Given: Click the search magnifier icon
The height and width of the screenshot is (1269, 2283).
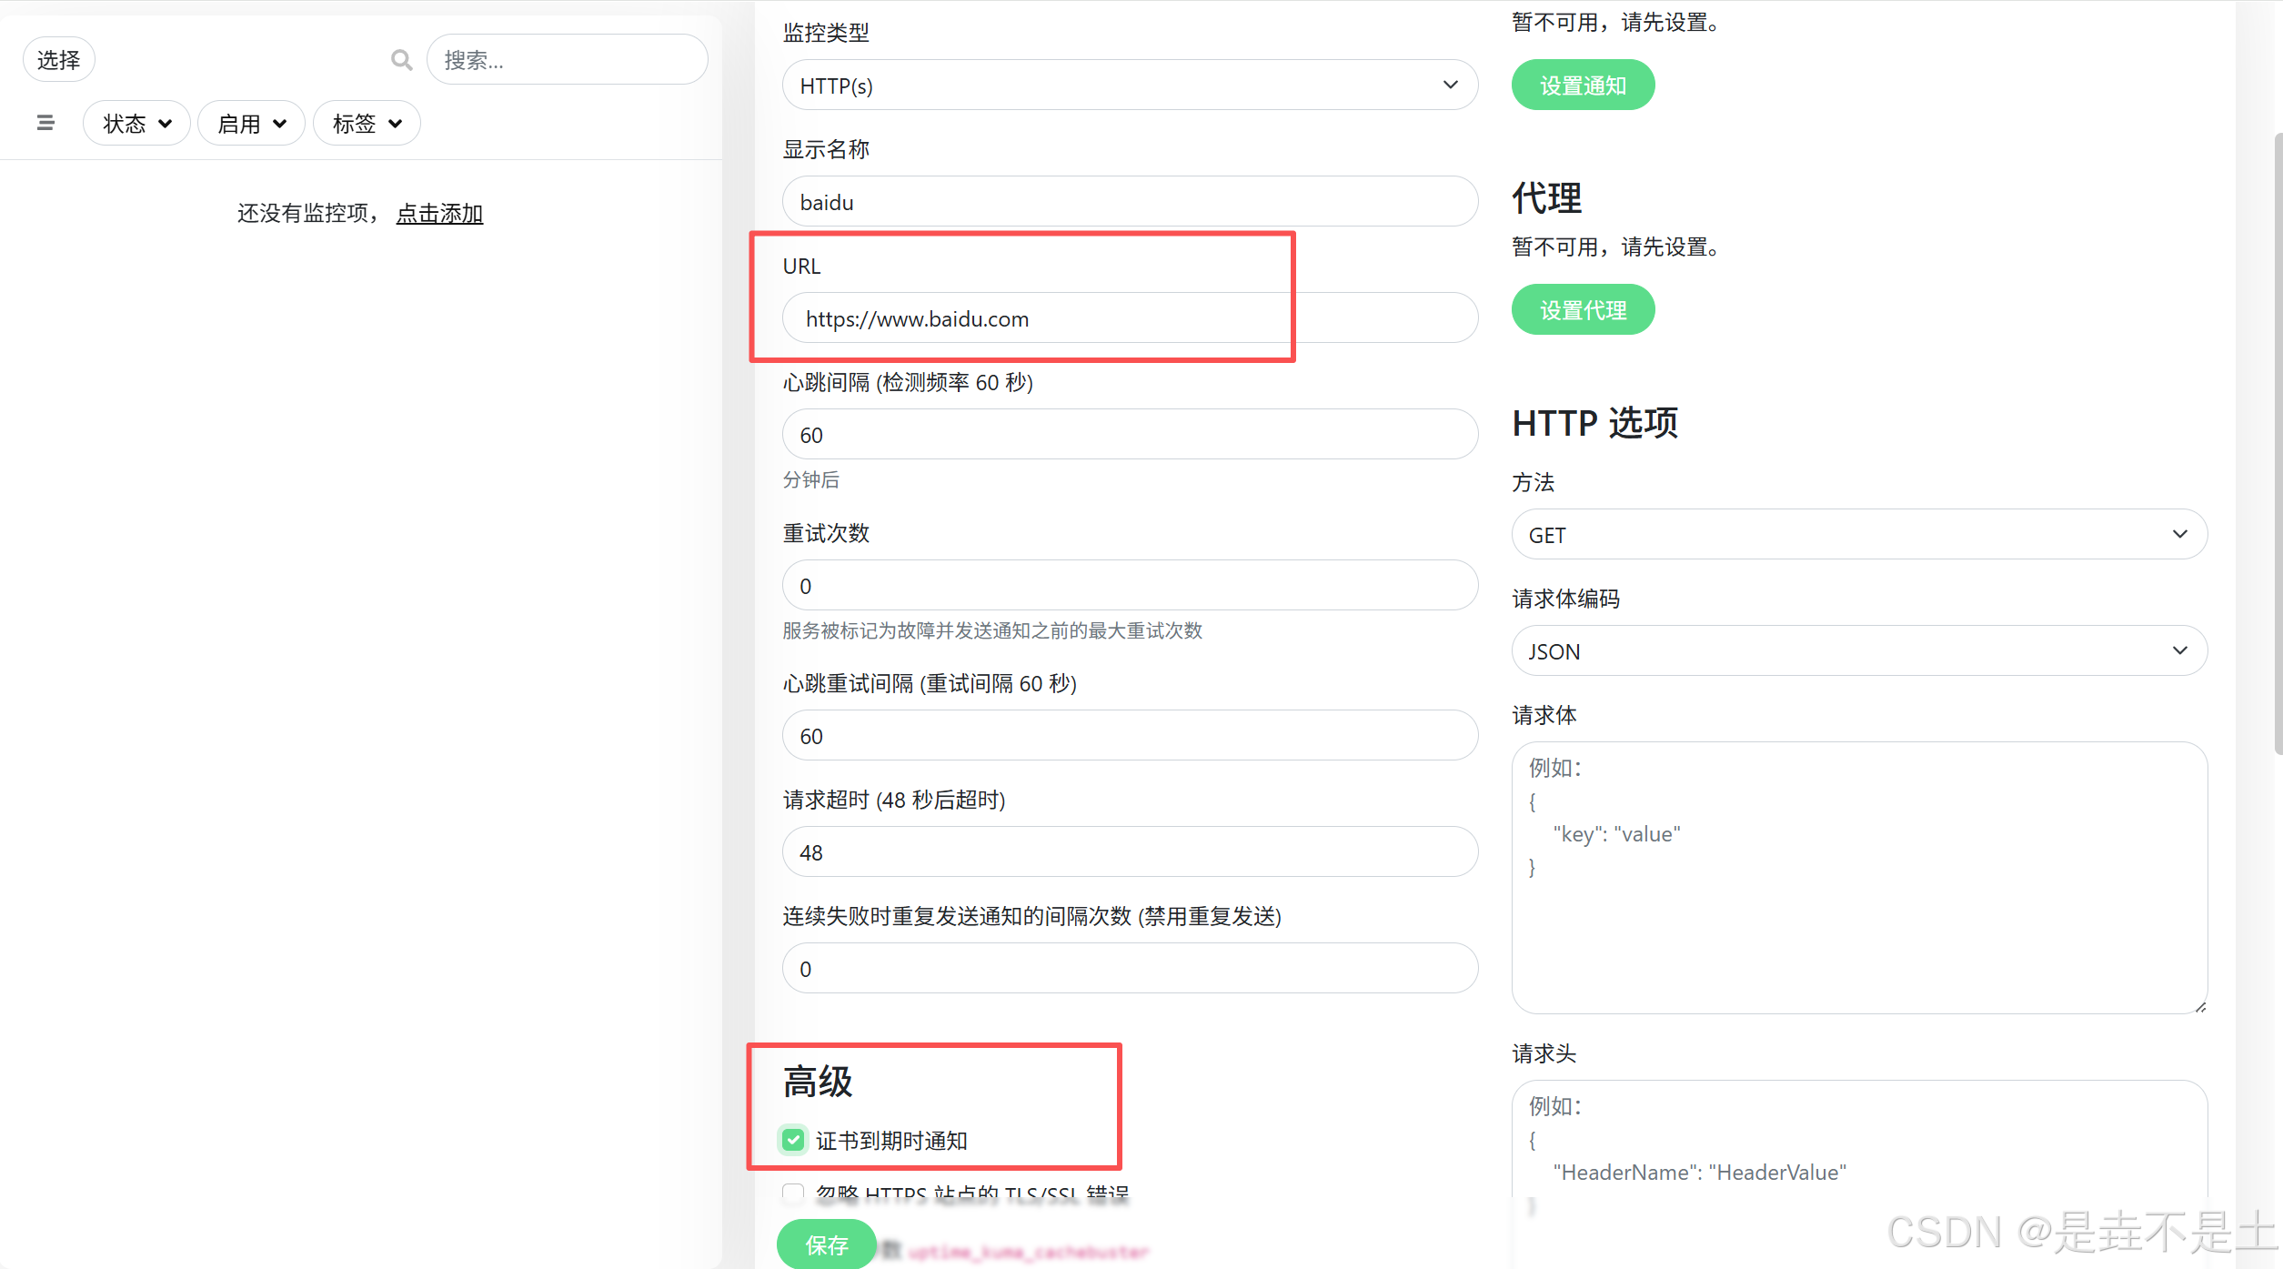Looking at the screenshot, I should coord(401,60).
